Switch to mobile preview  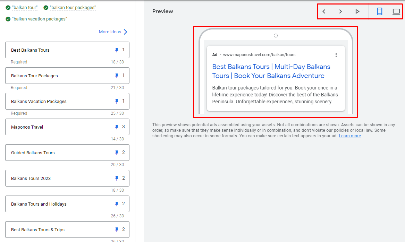(x=379, y=11)
